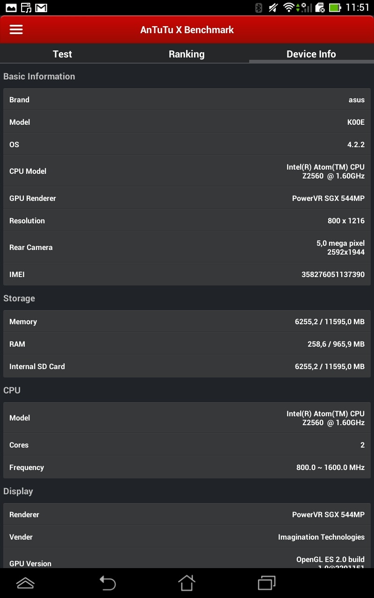Screen dimensions: 374x598
Task: Tap the Gmail notification icon in status bar
Action: coord(41,7)
